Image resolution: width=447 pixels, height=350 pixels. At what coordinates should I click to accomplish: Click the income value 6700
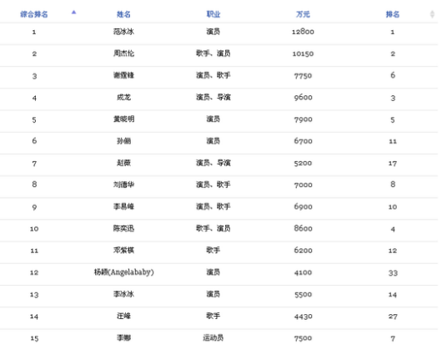click(303, 141)
